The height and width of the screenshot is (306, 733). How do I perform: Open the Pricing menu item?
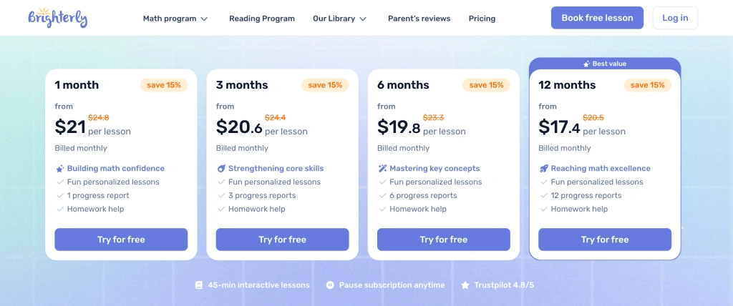point(482,19)
